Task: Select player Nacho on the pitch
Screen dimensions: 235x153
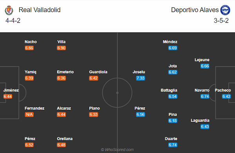Action: (x=31, y=42)
